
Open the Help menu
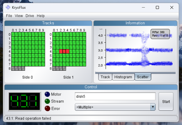(x=40, y=16)
